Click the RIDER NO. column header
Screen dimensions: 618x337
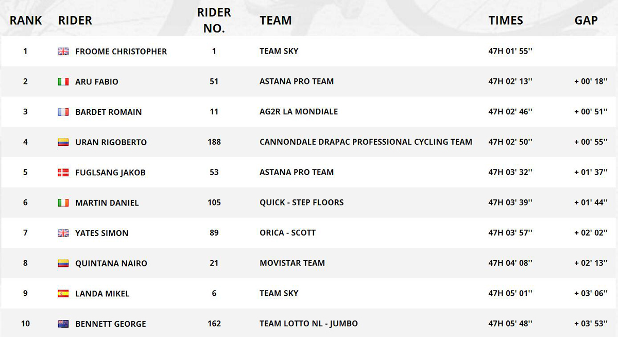[x=214, y=20]
